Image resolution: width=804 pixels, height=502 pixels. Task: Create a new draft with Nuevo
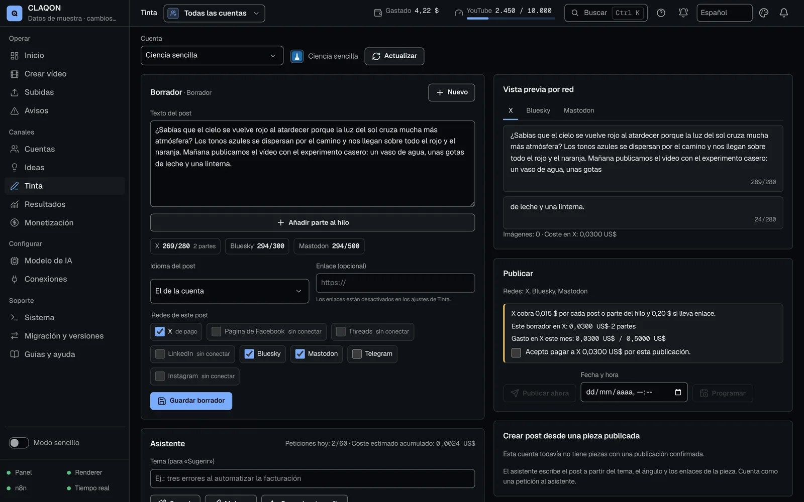451,92
